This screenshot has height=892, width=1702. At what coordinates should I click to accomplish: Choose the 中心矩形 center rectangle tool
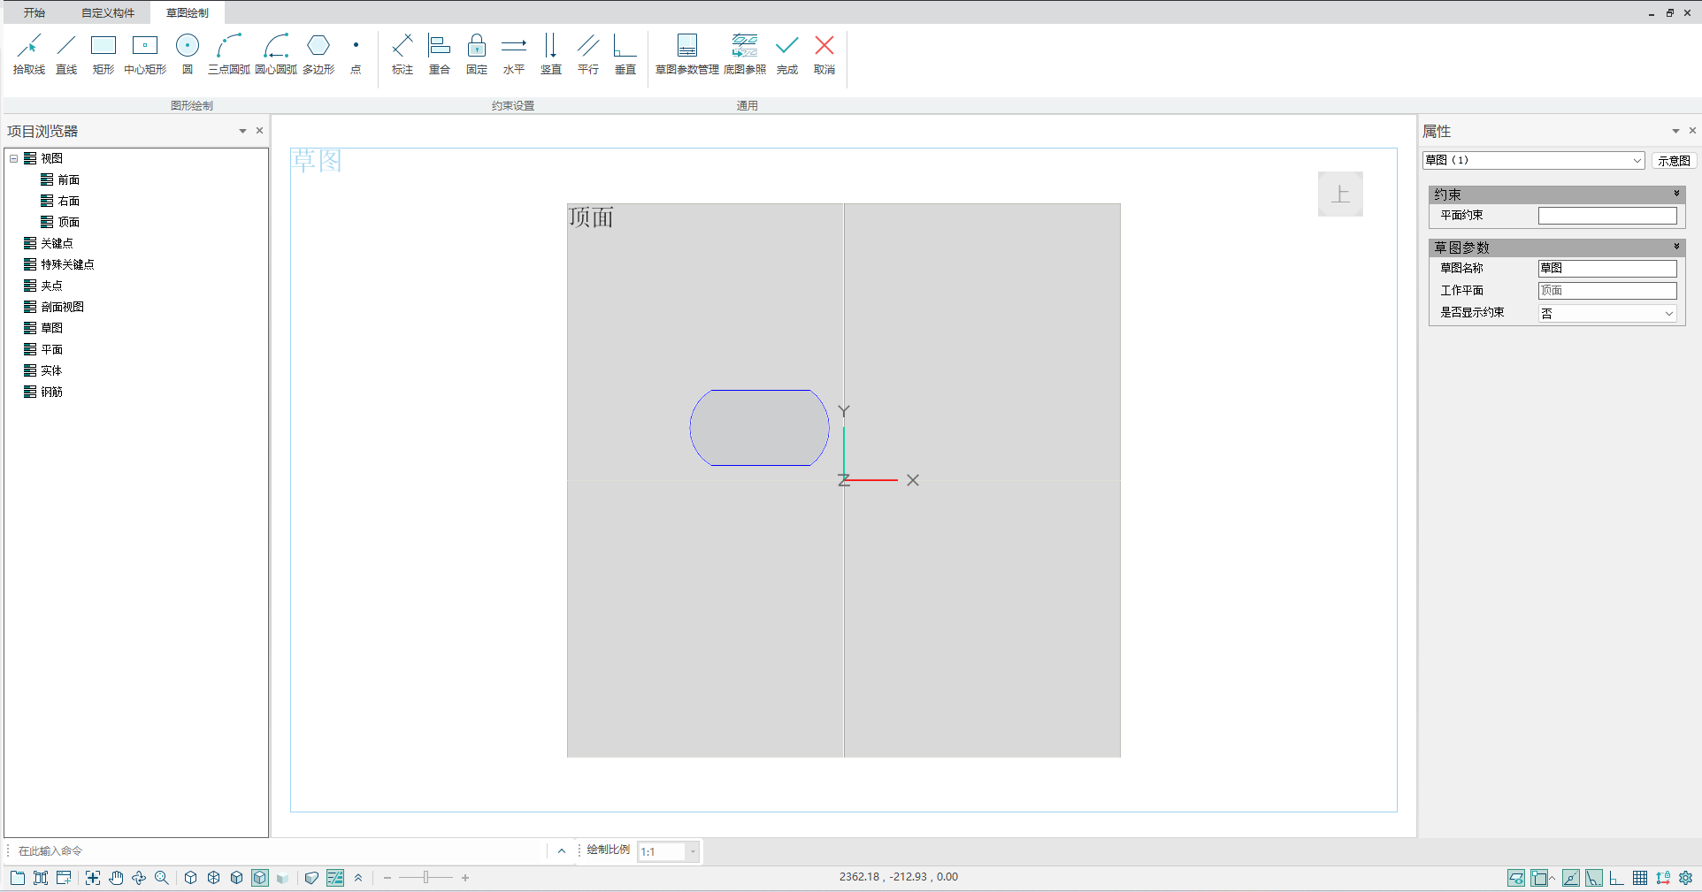pos(145,54)
